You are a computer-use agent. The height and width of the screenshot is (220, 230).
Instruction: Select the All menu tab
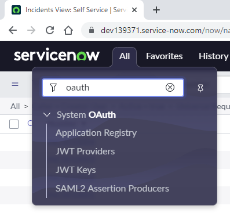125,56
